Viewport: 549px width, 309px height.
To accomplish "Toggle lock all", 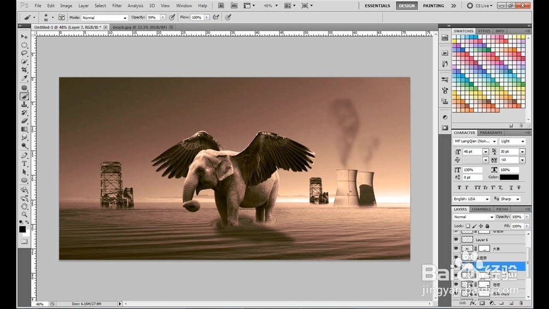I will click(x=488, y=226).
